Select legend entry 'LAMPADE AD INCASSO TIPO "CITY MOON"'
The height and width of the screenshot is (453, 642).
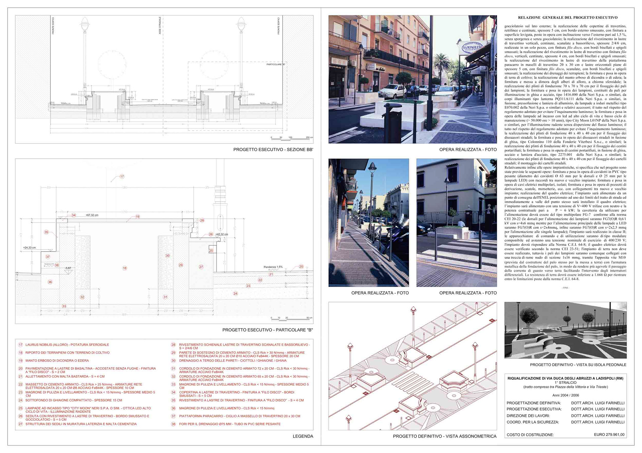88,410
